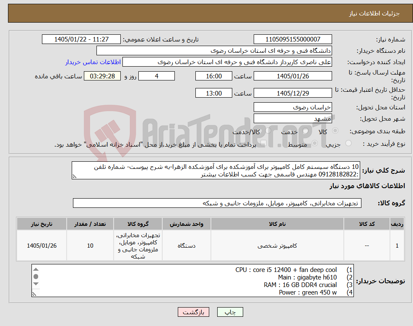Click the delivery city field مشهد

tap(293, 119)
